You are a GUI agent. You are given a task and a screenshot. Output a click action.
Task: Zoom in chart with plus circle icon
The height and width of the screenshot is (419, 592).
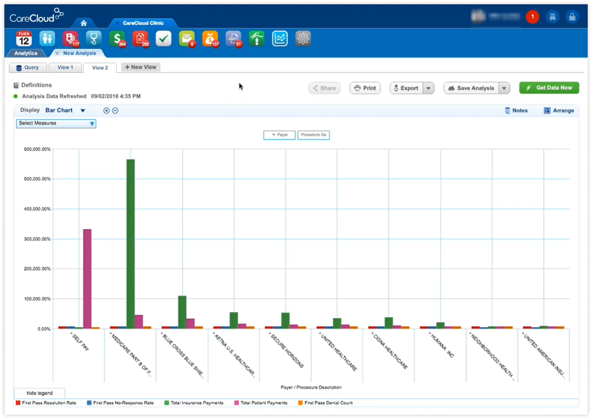click(106, 111)
